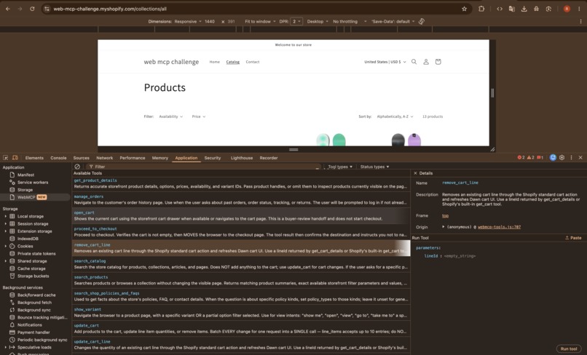
Task: Switch to the Lighthouse tab
Action: pyautogui.click(x=242, y=158)
